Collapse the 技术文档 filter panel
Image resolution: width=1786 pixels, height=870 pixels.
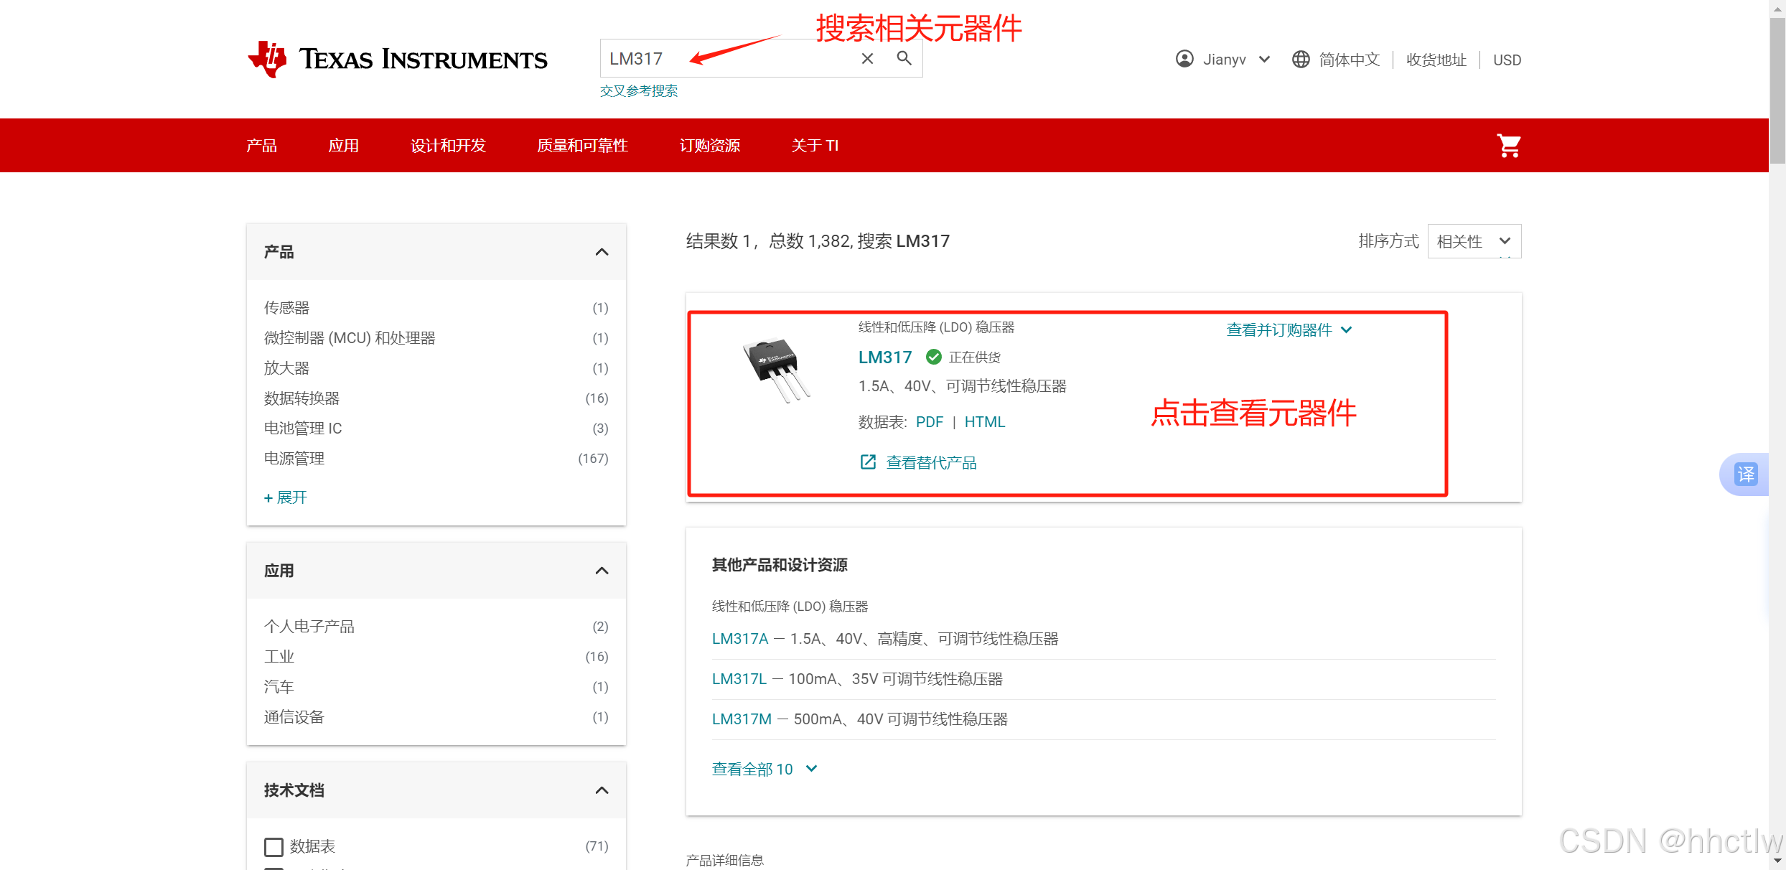click(602, 790)
